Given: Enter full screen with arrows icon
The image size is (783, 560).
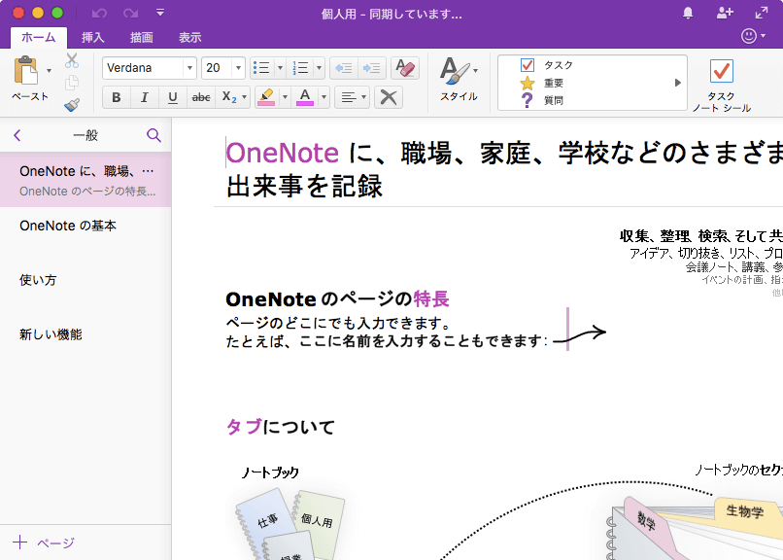Looking at the screenshot, I should click(x=762, y=13).
